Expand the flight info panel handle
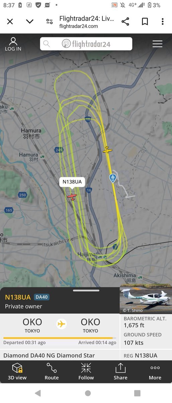Viewport: 172px width, 403px height. [86, 290]
